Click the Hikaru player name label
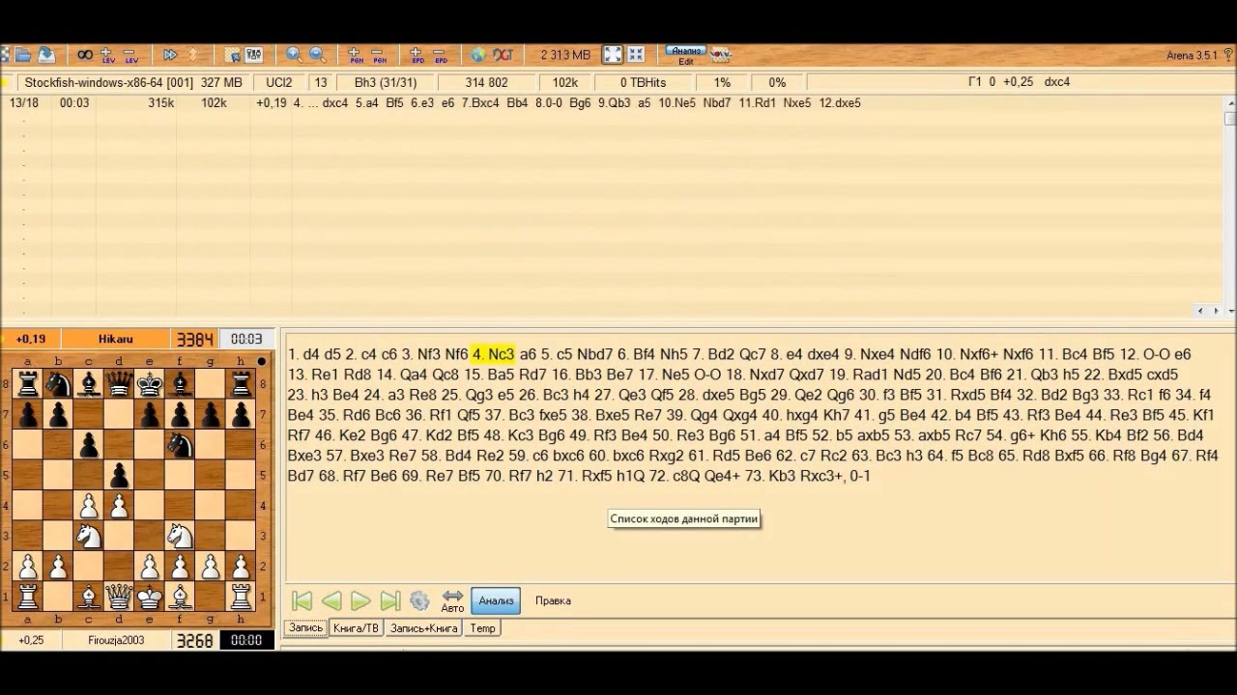The width and height of the screenshot is (1237, 695). [x=115, y=339]
